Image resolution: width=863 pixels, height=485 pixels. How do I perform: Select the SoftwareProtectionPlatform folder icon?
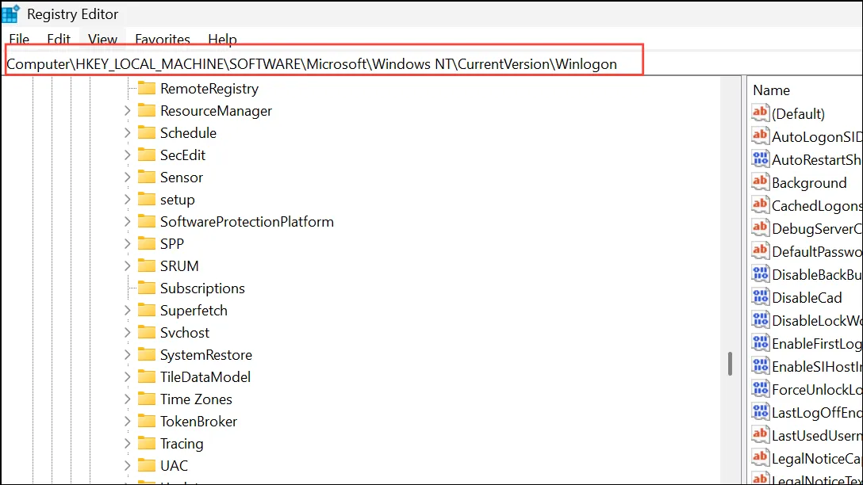[x=147, y=221]
